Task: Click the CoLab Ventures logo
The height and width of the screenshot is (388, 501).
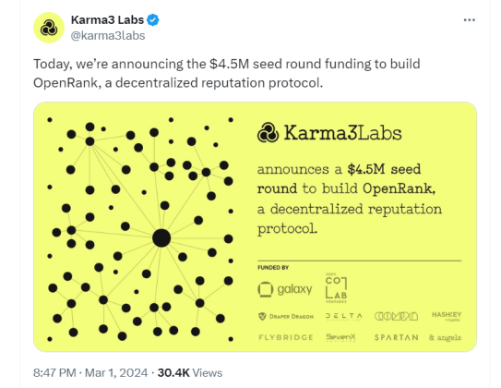Action: coord(336,288)
